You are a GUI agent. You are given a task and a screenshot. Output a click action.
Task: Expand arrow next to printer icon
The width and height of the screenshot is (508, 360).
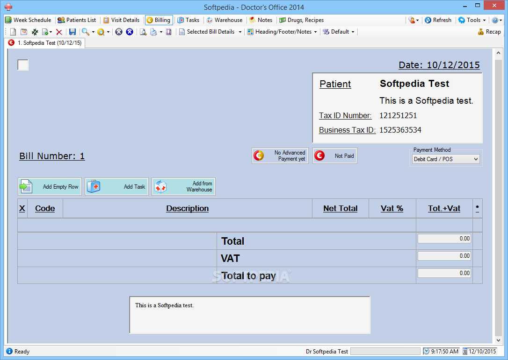161,32
